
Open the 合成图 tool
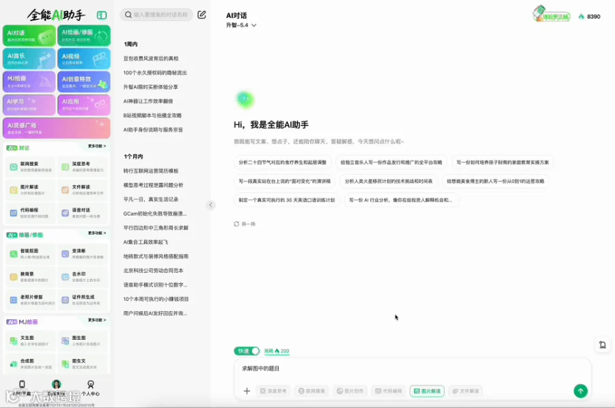point(31,364)
